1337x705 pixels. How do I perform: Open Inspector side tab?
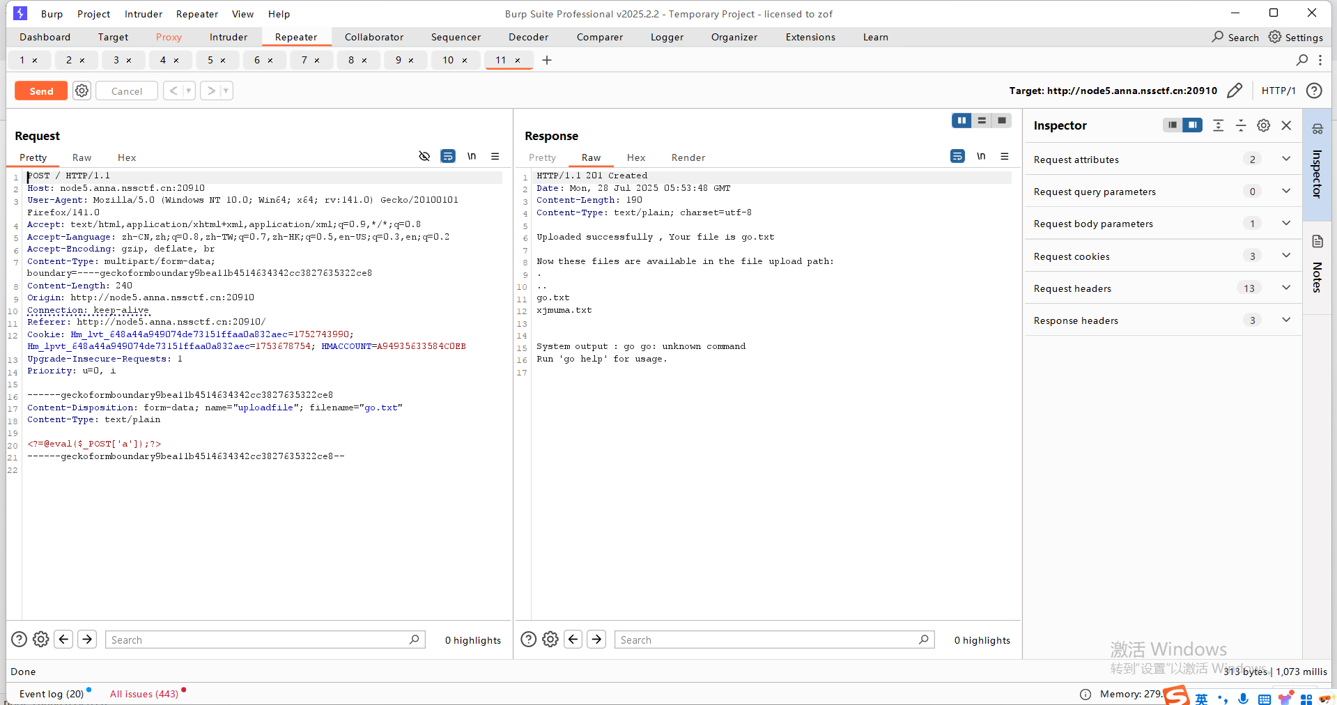coord(1317,164)
